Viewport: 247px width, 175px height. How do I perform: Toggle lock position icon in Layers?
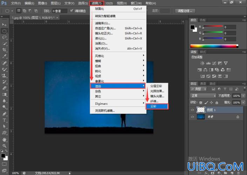pos(211,103)
